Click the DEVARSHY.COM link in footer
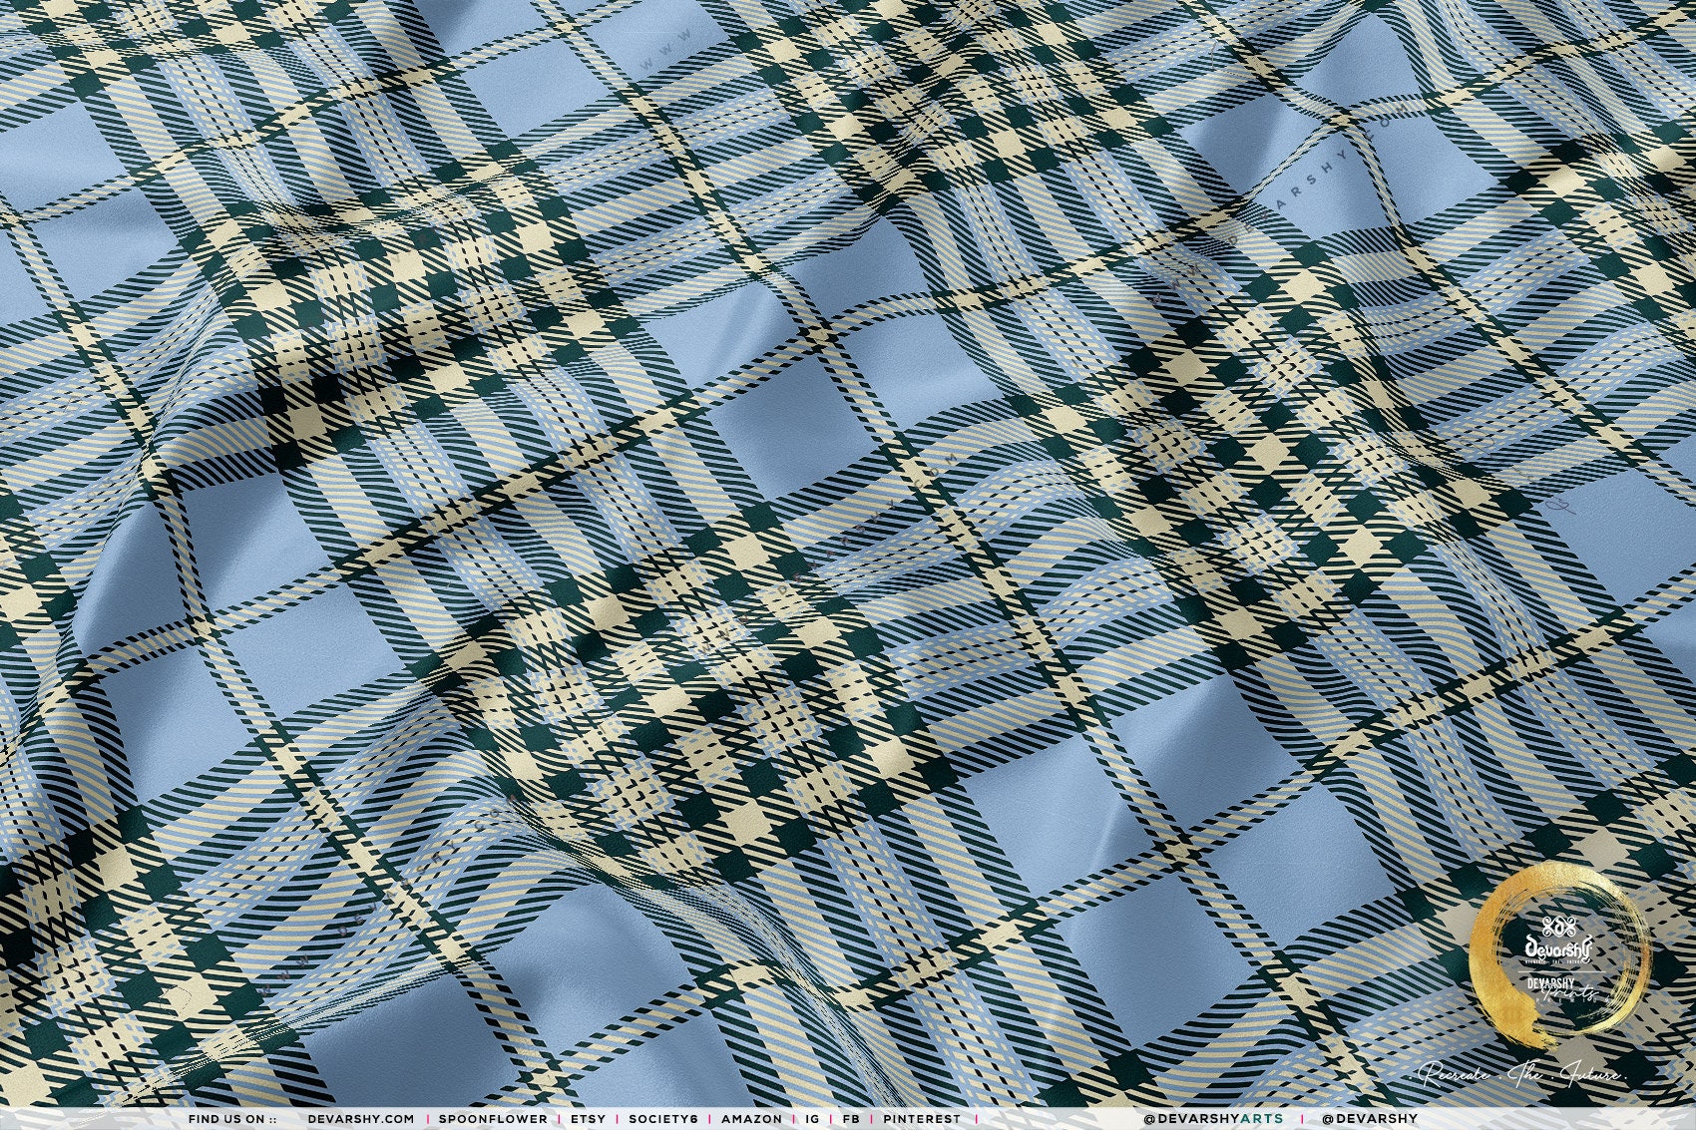Viewport: 1696px width, 1130px height. 360,1119
